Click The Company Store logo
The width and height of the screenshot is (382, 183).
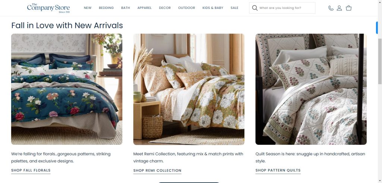(48, 8)
